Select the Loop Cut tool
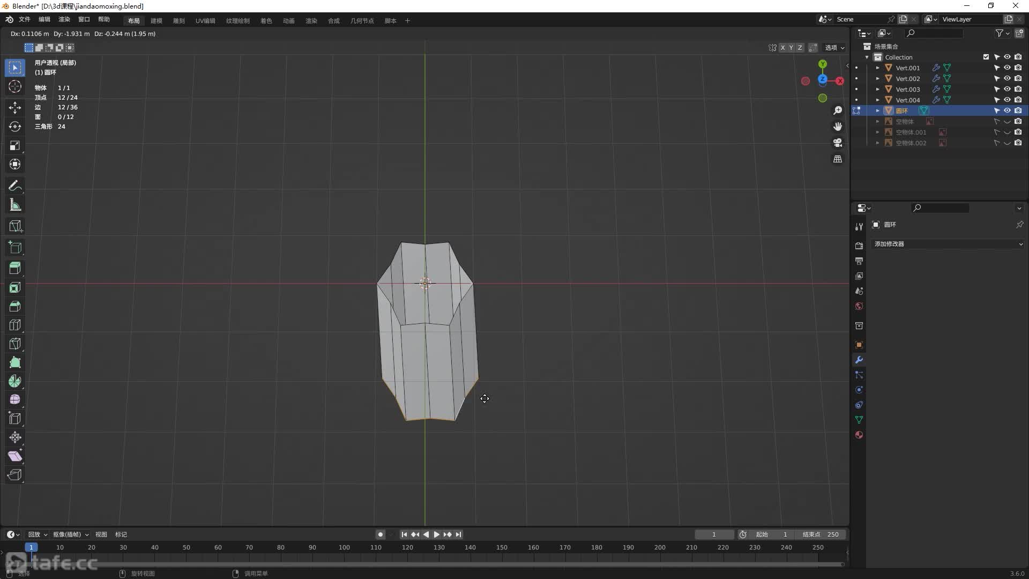Image resolution: width=1029 pixels, height=579 pixels. tap(15, 325)
